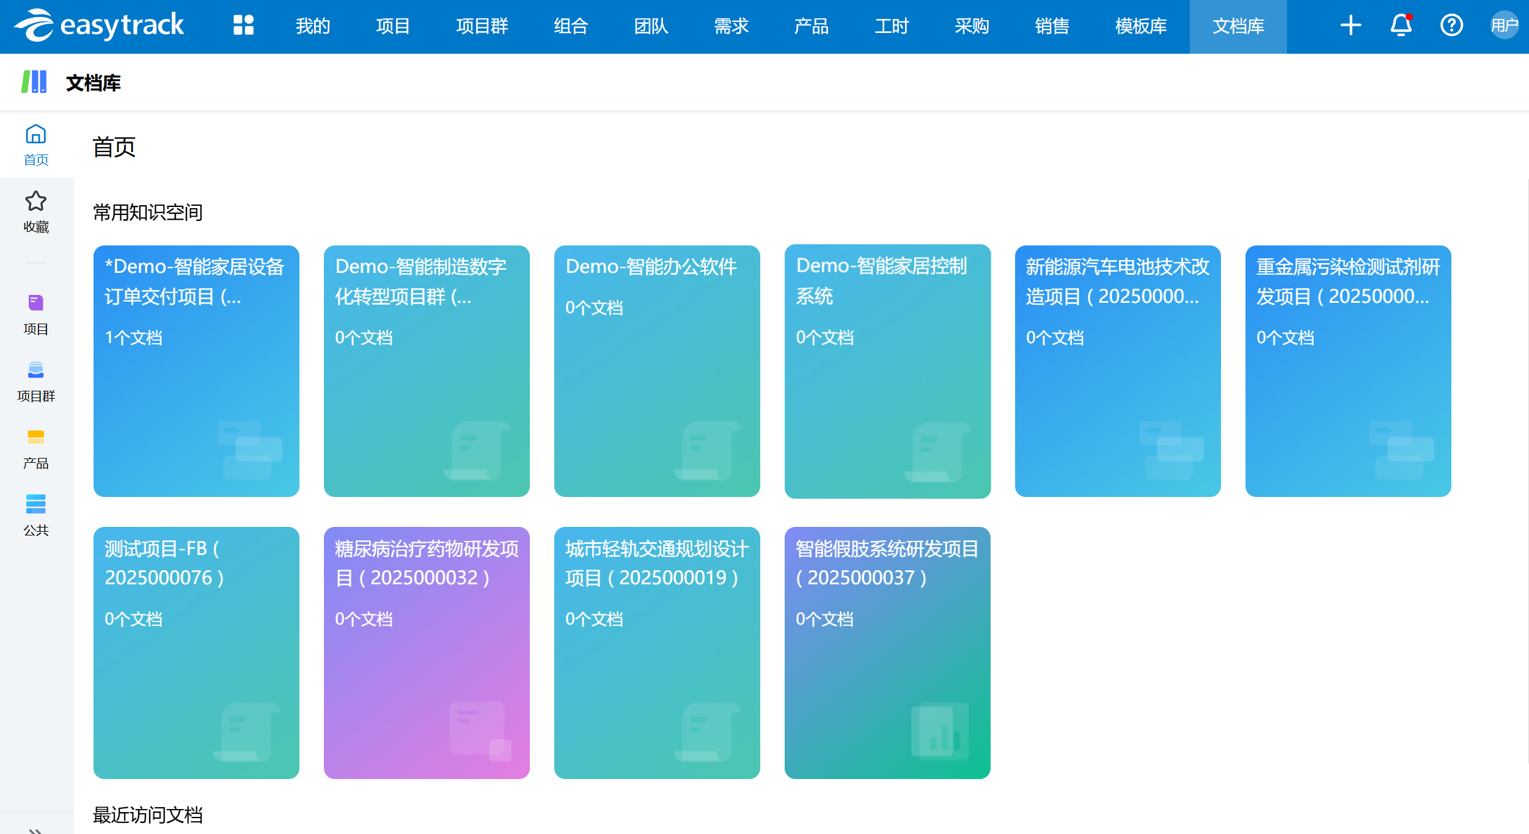Image resolution: width=1529 pixels, height=834 pixels.
Task: Click the plus create icon
Action: click(x=1351, y=26)
